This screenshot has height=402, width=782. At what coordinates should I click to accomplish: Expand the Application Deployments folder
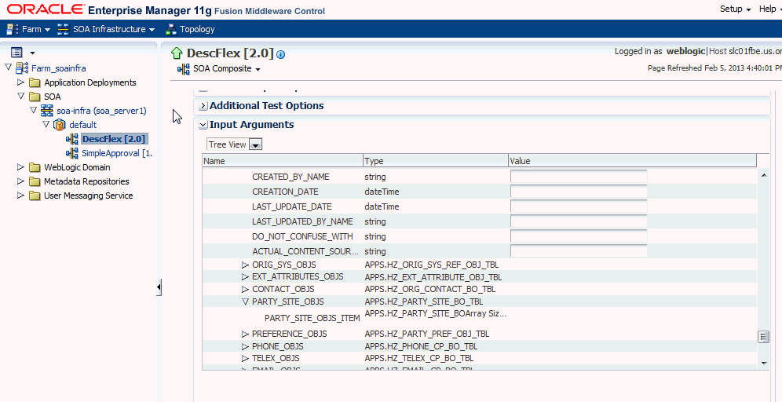point(20,82)
